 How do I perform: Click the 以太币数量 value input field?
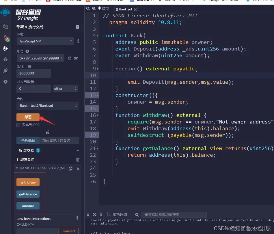[x=33, y=89]
